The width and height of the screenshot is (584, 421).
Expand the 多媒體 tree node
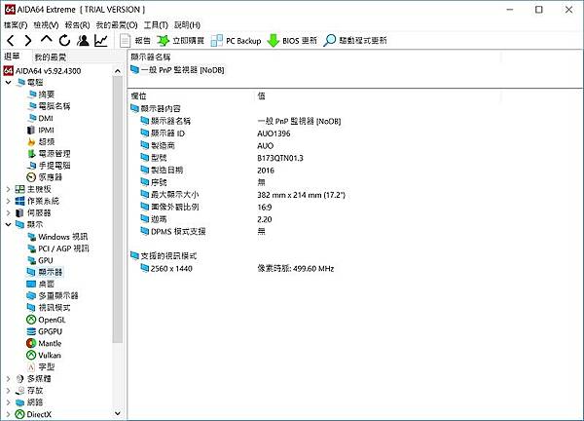[8, 378]
